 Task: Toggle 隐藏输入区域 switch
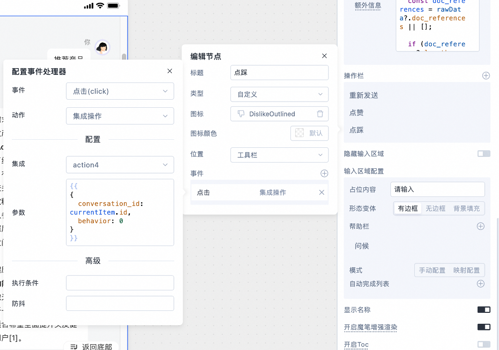click(x=484, y=154)
